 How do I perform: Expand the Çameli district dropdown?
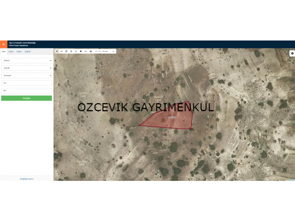click(x=26, y=68)
